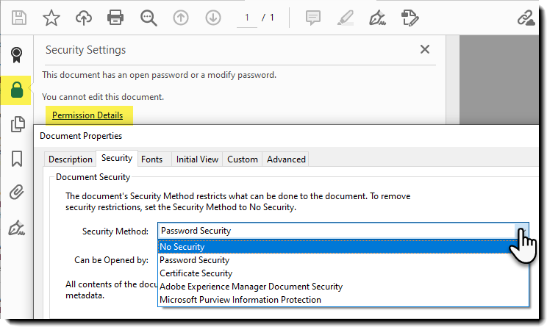The width and height of the screenshot is (547, 327).
Task: Click the page number input field
Action: tap(247, 17)
